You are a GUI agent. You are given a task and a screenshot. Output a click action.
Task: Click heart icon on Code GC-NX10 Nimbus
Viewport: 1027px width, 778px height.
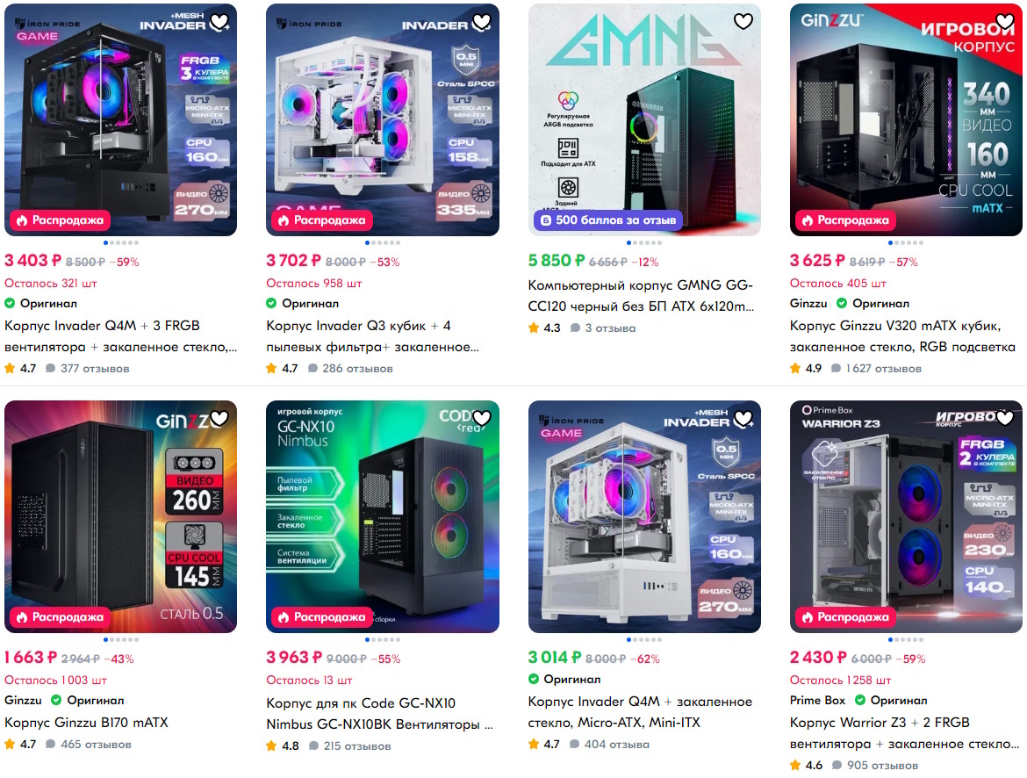481,418
